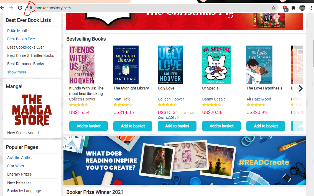Viewport: 314px width, 196px height.
Task: Open The Manga Store banner
Action: [32, 110]
